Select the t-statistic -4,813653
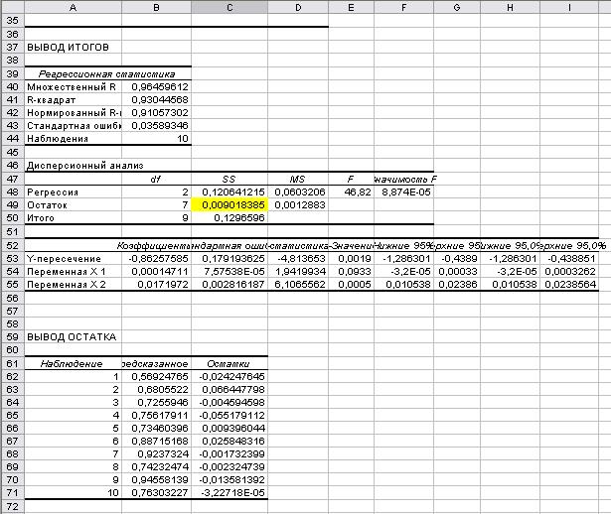Image resolution: width=611 pixels, height=514 pixels. (x=298, y=258)
